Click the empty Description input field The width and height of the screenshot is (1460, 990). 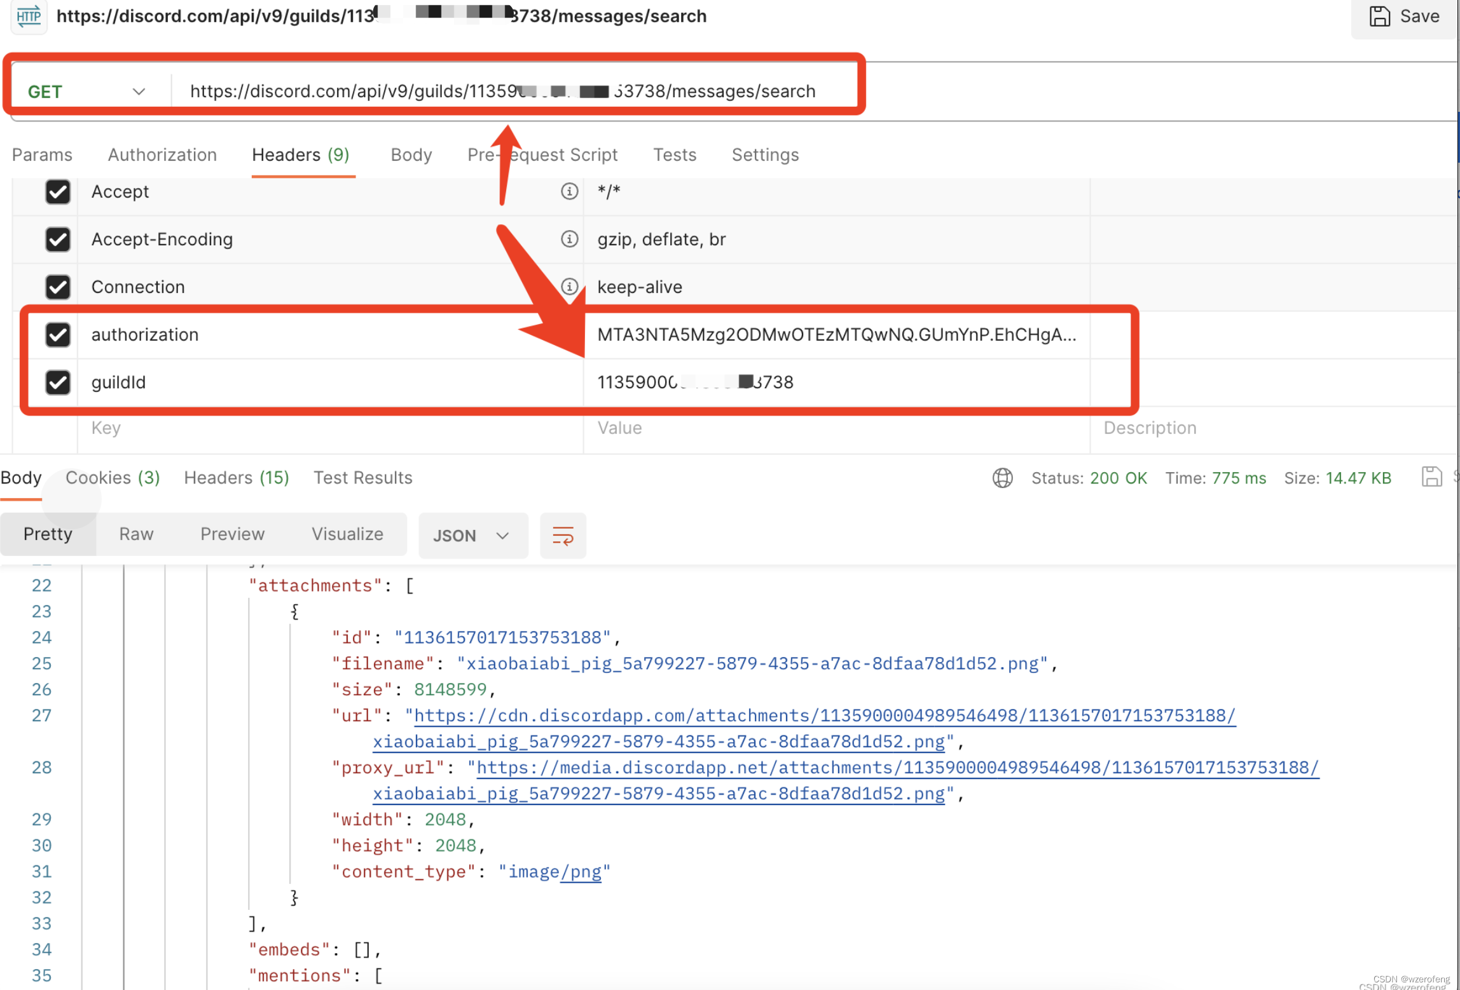[x=1274, y=428]
